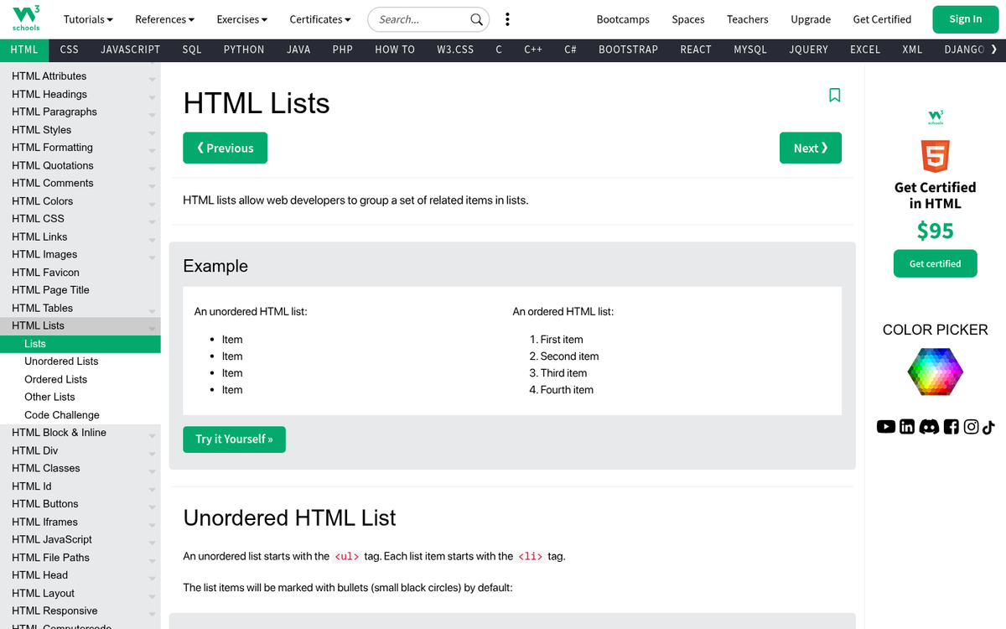Click the Instagram icon
This screenshot has width=1006, height=629.
tap(971, 427)
